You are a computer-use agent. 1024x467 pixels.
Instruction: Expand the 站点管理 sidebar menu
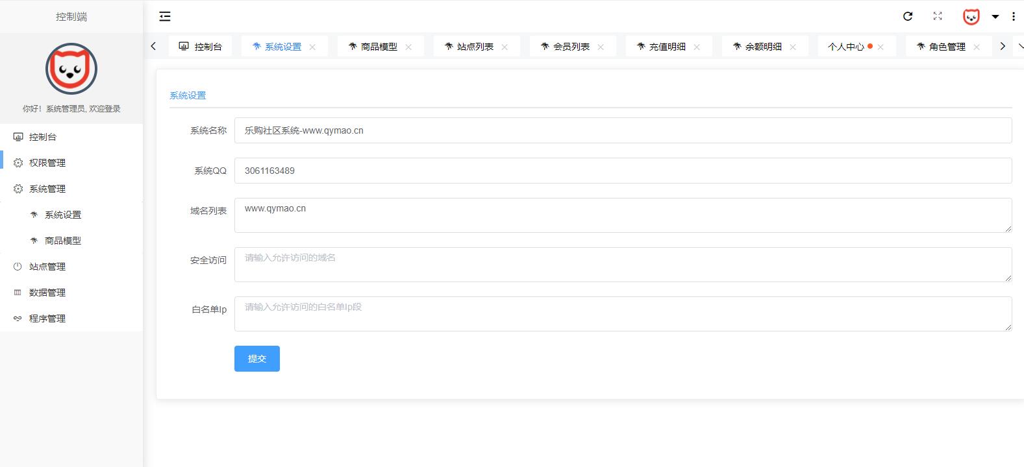click(x=47, y=267)
